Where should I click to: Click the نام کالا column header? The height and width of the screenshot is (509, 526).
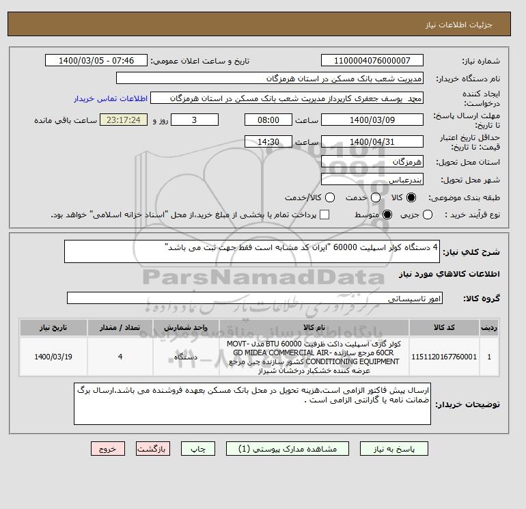click(314, 327)
